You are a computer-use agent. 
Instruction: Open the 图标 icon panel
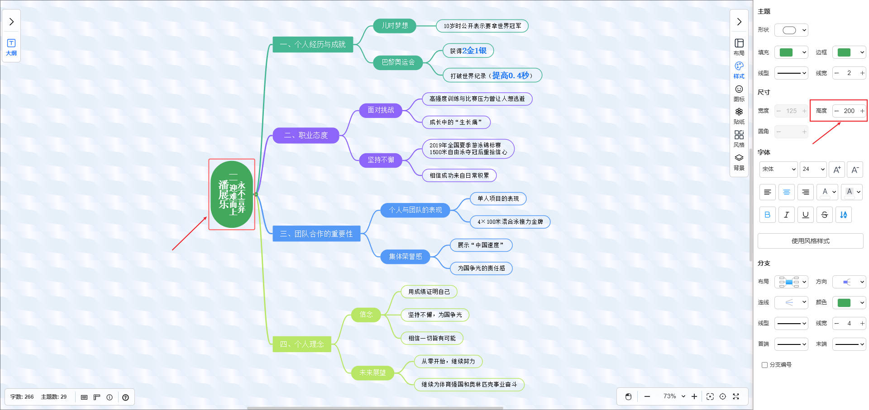[739, 93]
